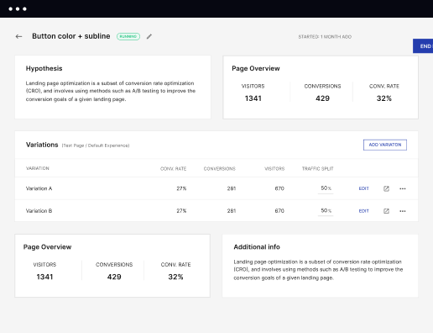Open Variation B in new window icon

point(386,211)
